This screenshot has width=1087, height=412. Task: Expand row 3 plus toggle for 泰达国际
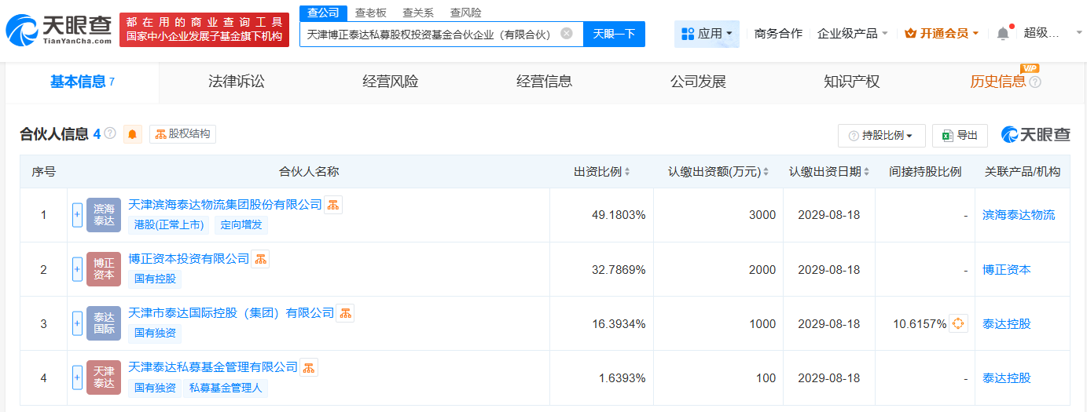coord(77,323)
